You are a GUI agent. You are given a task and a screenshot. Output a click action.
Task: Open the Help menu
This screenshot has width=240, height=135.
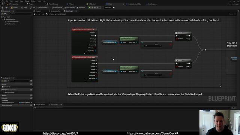click(44, 1)
